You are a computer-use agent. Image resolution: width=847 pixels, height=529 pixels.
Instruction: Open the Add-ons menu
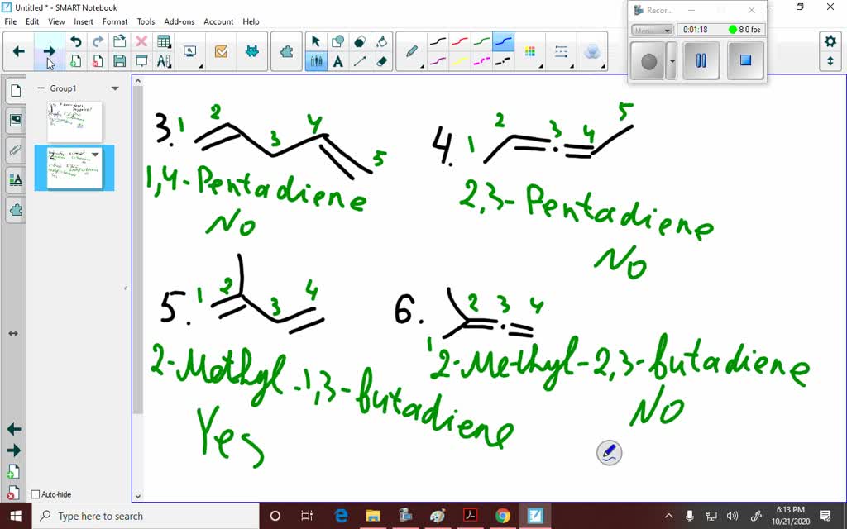click(x=179, y=21)
